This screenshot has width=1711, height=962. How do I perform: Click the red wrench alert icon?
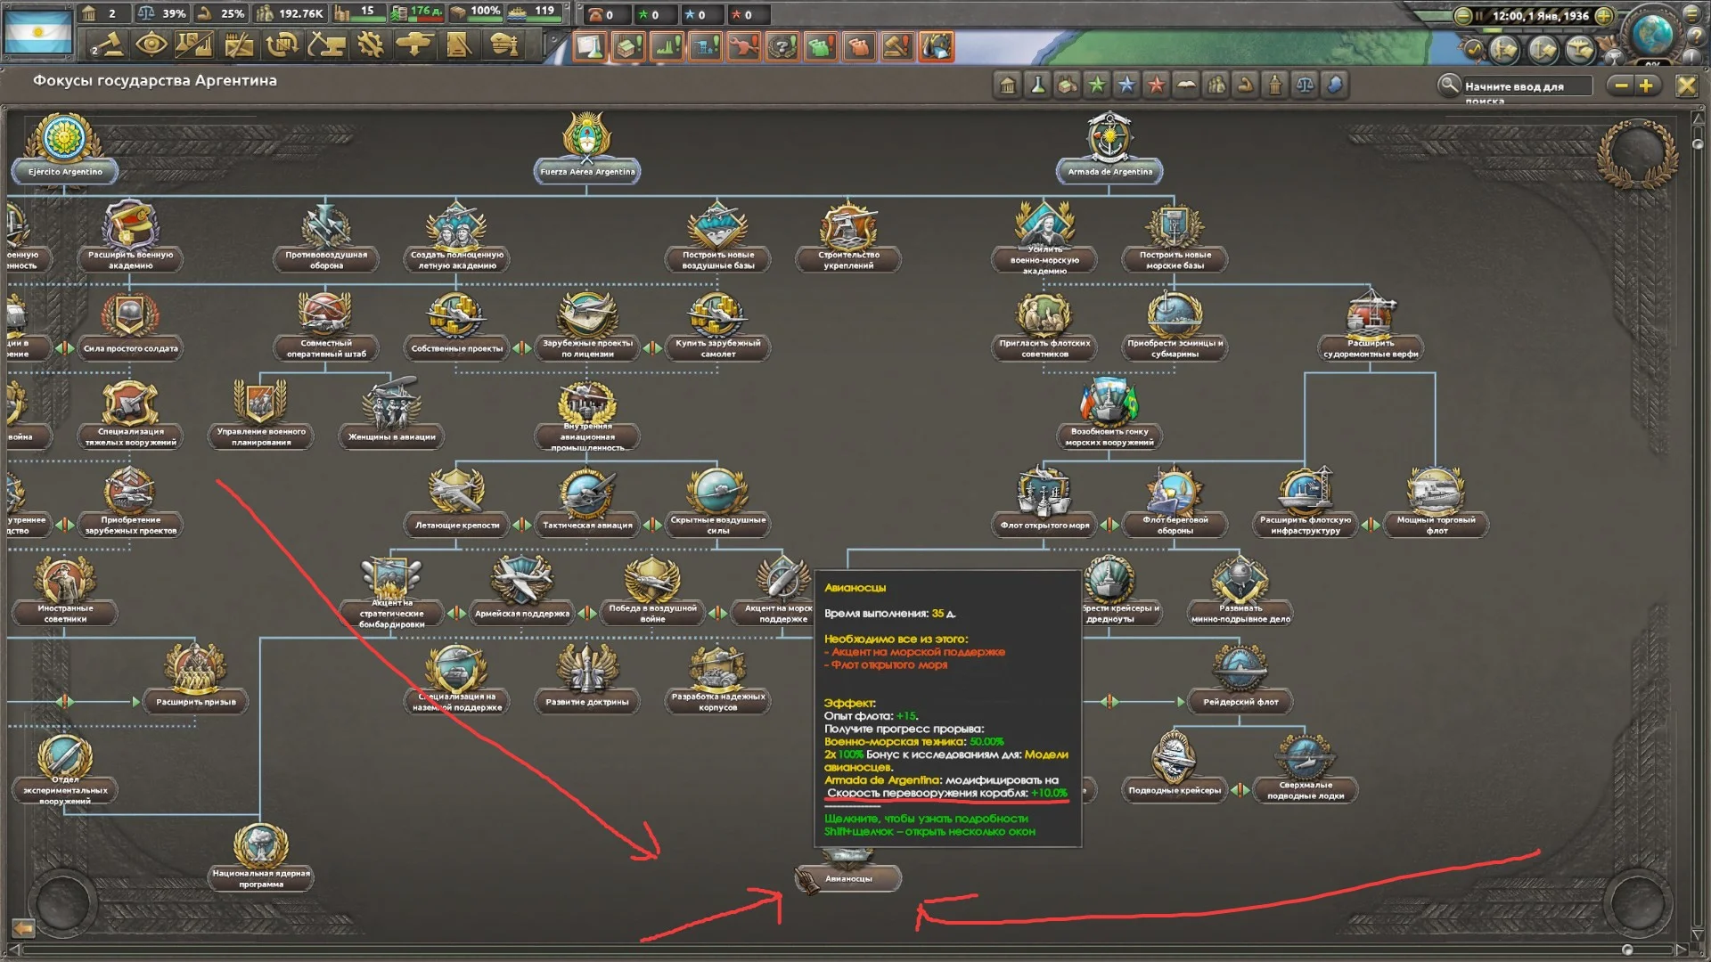(743, 45)
